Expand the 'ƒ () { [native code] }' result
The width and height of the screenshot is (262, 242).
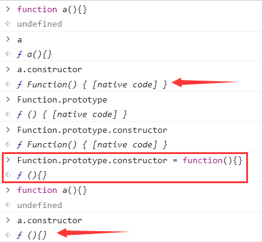click(x=72, y=115)
